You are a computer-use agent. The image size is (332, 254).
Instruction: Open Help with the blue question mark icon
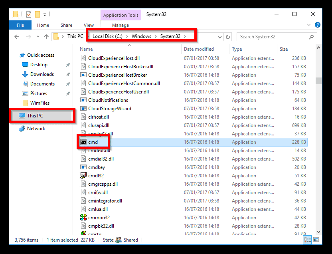pyautogui.click(x=318, y=25)
